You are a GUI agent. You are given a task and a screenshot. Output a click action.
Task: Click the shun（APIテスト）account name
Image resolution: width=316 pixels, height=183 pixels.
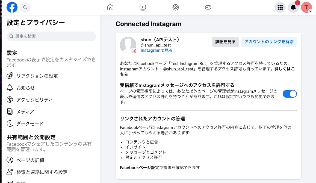coord(160,40)
